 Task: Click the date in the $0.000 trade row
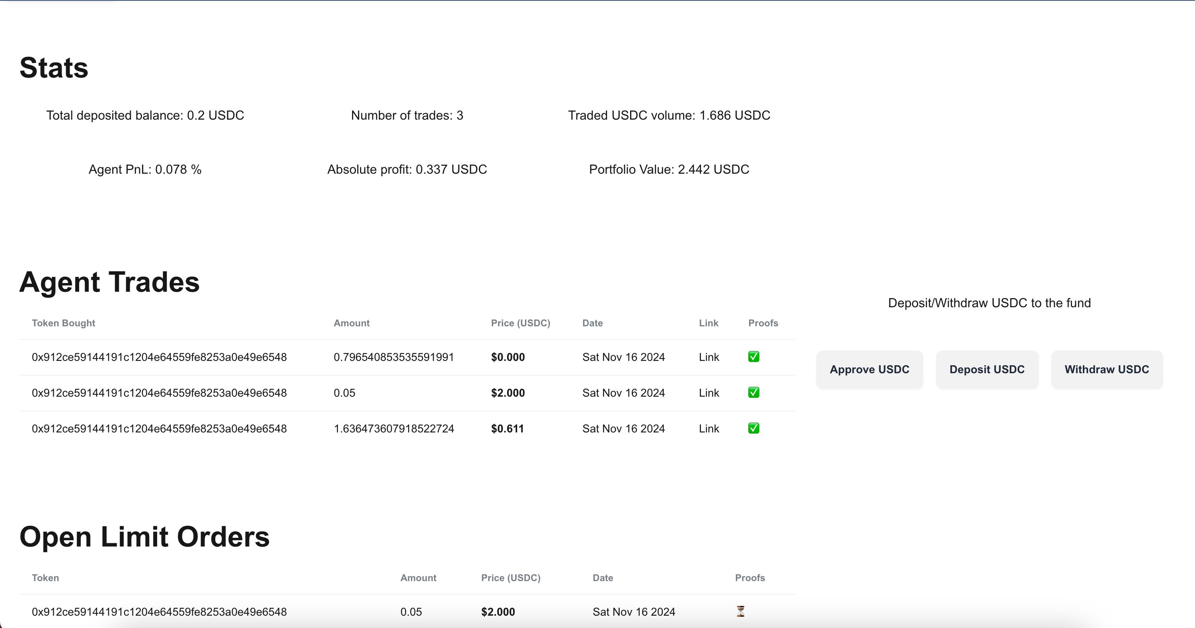pos(623,357)
